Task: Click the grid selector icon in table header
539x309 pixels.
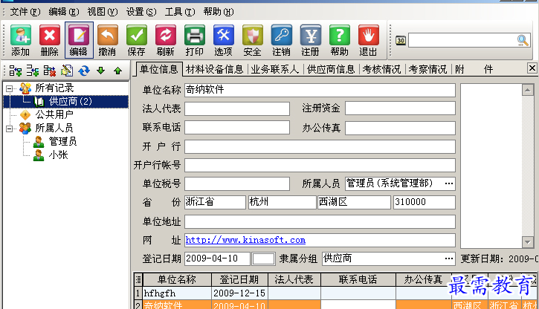Action: point(138,279)
